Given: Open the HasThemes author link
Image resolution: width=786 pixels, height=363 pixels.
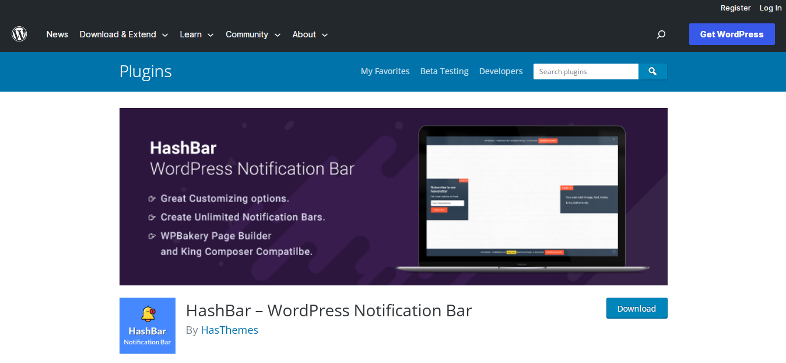Looking at the screenshot, I should point(230,330).
